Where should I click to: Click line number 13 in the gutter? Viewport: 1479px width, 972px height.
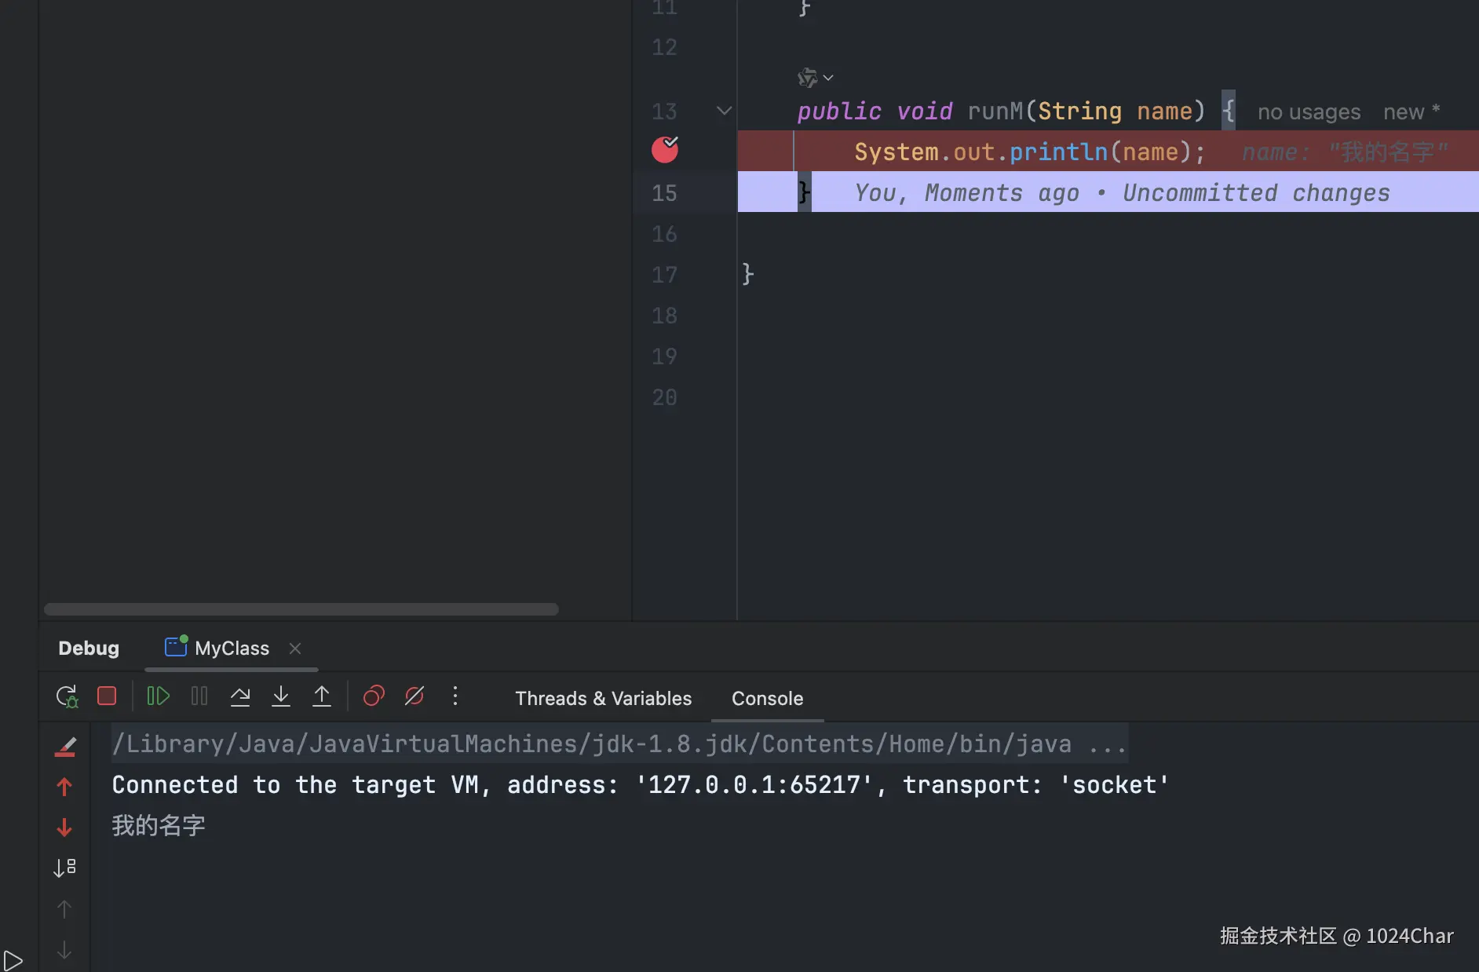point(664,111)
